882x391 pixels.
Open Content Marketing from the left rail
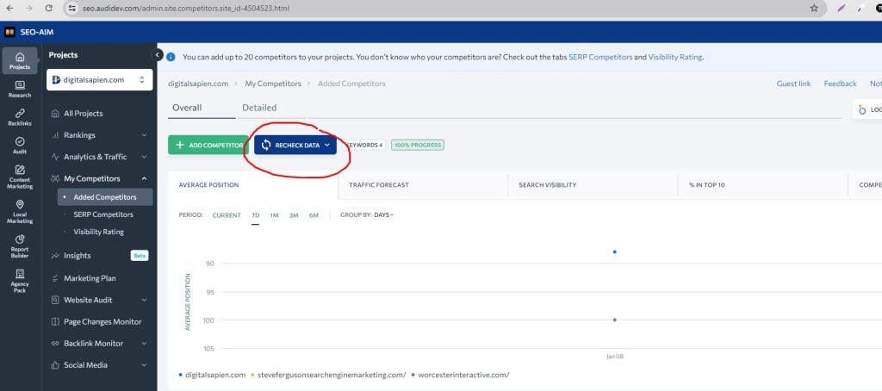click(x=19, y=176)
